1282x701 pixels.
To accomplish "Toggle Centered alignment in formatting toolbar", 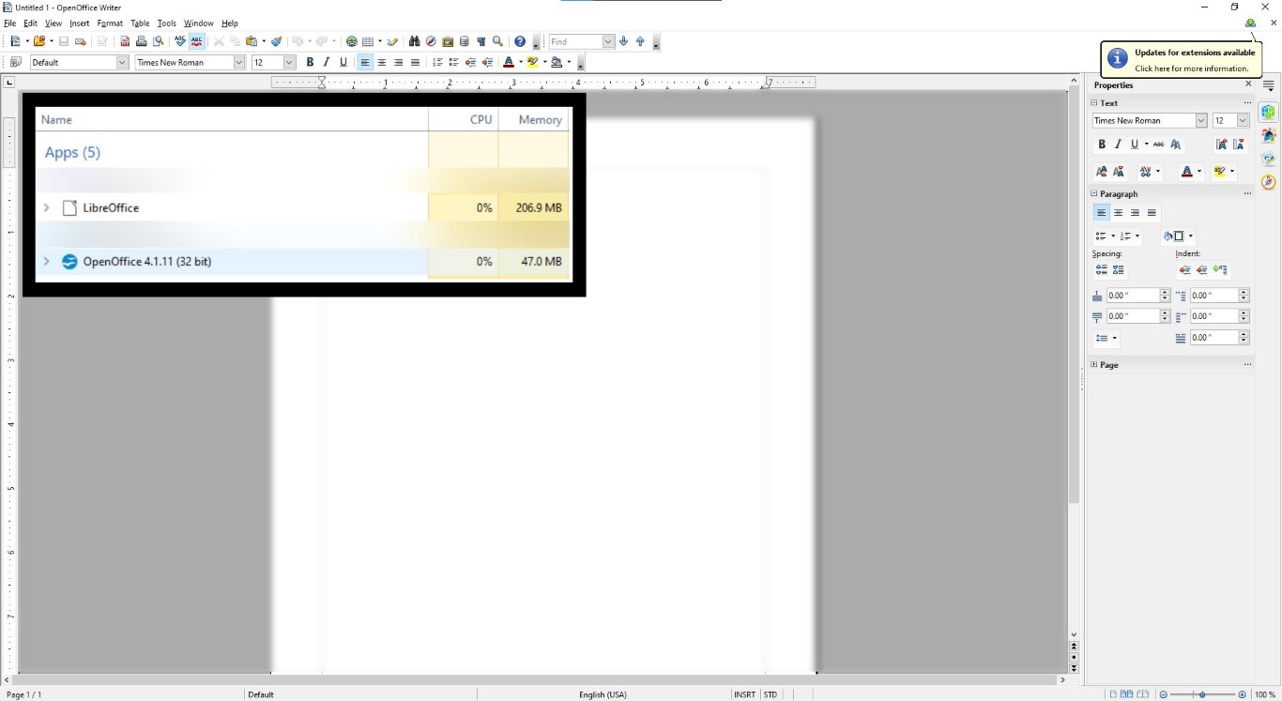I will click(382, 62).
